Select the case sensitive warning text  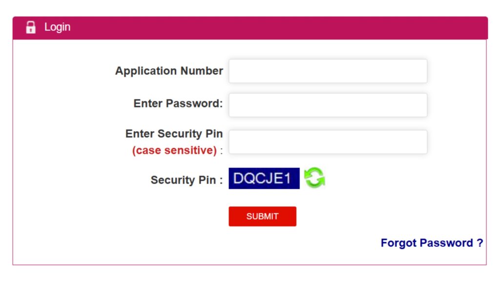(x=173, y=150)
